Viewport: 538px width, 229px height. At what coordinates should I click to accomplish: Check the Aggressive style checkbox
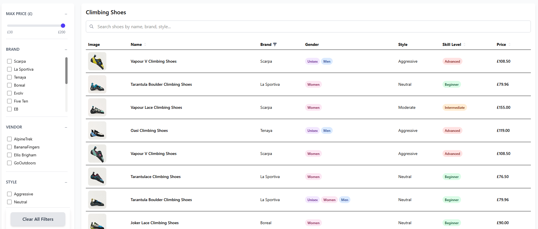click(x=9, y=194)
